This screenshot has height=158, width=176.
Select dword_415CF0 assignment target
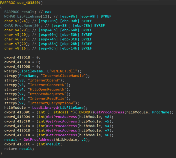17,121
